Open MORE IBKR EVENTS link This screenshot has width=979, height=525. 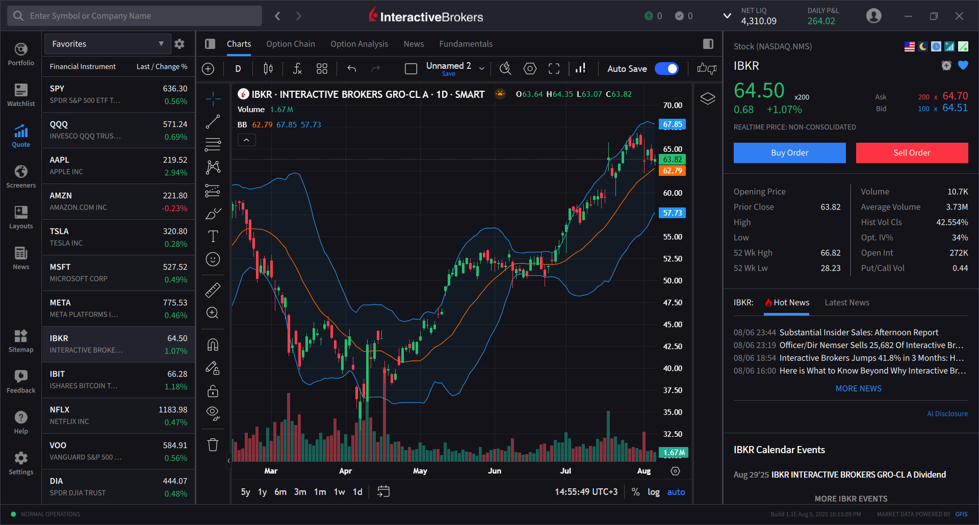click(x=851, y=498)
